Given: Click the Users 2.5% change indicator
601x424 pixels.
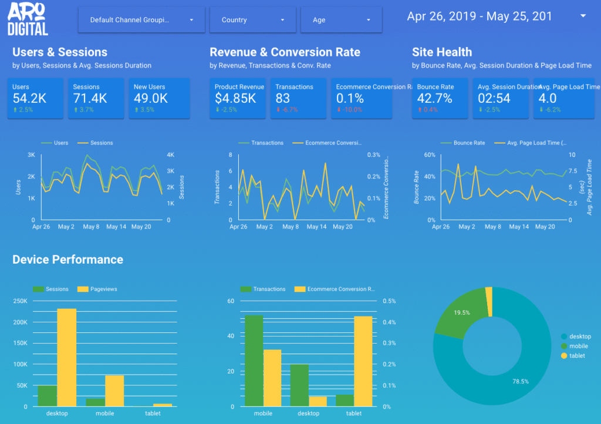Looking at the screenshot, I should (23, 110).
